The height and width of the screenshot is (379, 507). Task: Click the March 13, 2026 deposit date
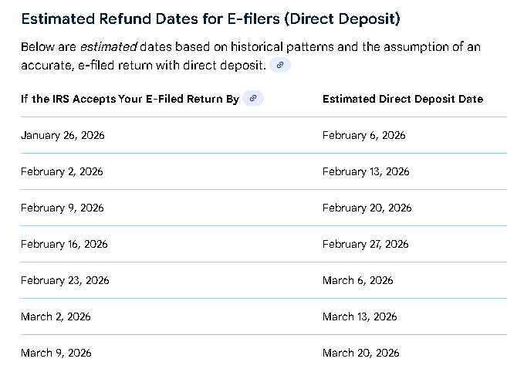(x=360, y=316)
